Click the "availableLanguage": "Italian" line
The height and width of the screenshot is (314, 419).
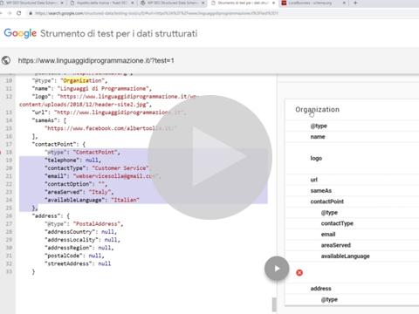92,200
